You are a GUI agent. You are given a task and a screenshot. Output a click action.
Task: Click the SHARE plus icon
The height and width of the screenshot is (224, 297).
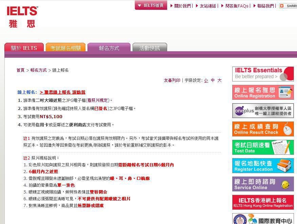click(x=282, y=6)
